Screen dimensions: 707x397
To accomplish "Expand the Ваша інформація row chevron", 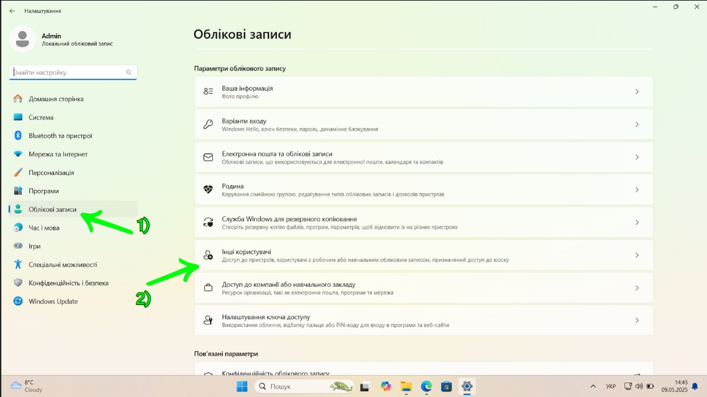I will [637, 92].
